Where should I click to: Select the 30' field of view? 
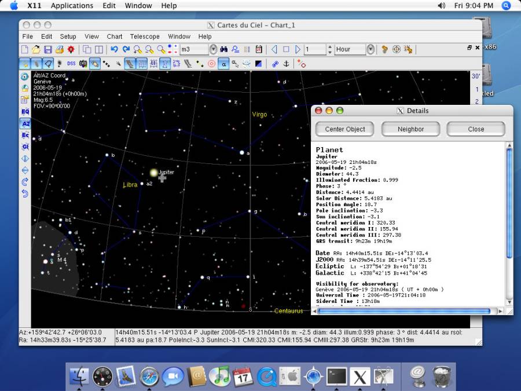click(x=476, y=76)
